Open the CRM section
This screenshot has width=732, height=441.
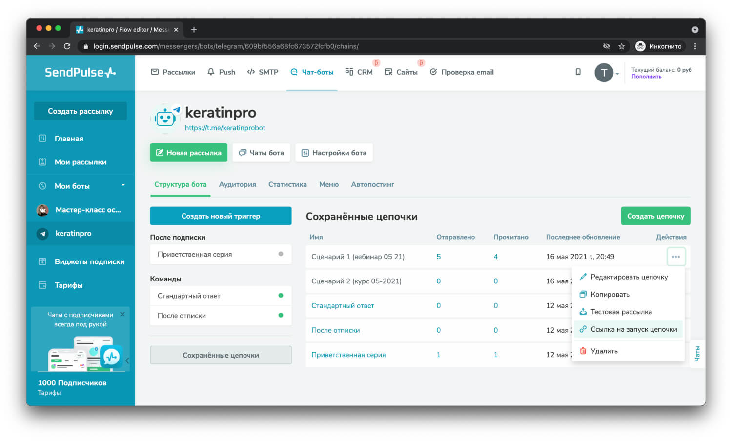[359, 72]
